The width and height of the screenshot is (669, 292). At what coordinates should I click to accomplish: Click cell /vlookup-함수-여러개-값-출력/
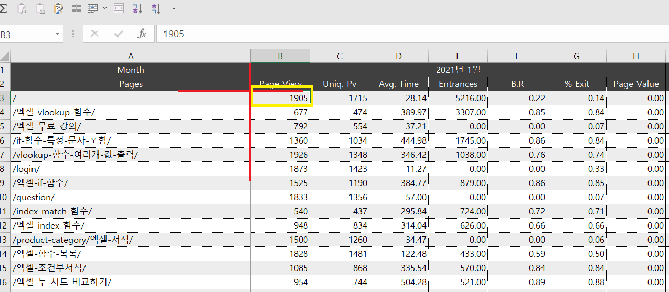131,155
